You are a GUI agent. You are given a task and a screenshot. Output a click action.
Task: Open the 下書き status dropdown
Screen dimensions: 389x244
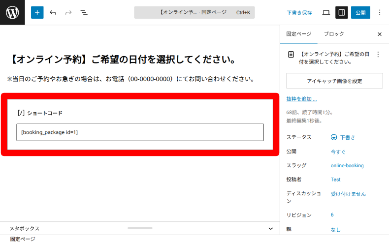[343, 137]
